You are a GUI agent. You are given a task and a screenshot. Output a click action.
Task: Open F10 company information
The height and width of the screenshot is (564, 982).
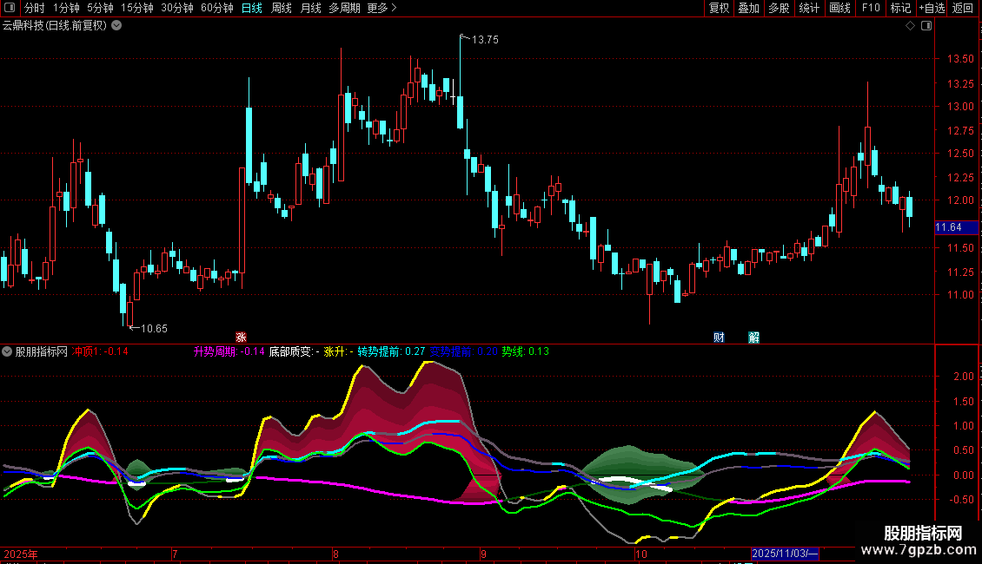point(870,8)
